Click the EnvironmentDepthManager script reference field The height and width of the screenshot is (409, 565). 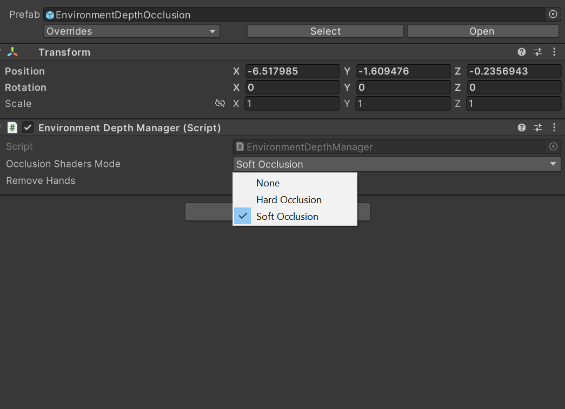(397, 146)
